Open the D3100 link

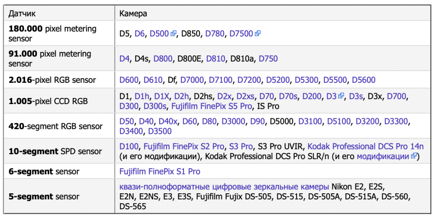[x=310, y=121]
